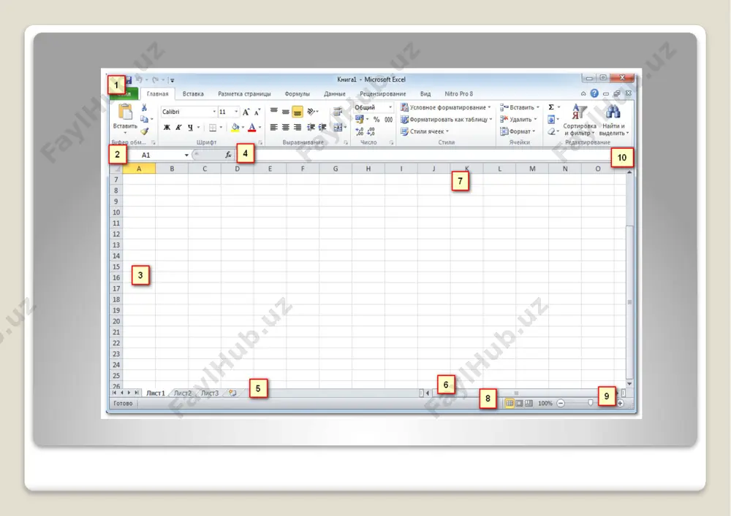The width and height of the screenshot is (731, 516).
Task: Click the Accounting Number Format icon
Action: point(360,120)
